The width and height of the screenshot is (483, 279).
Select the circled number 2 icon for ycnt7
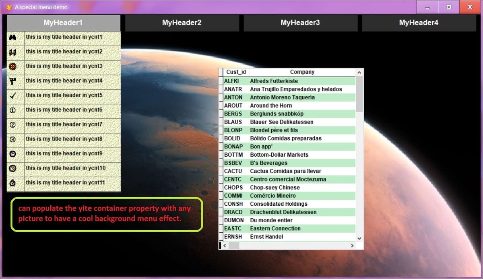[13, 124]
